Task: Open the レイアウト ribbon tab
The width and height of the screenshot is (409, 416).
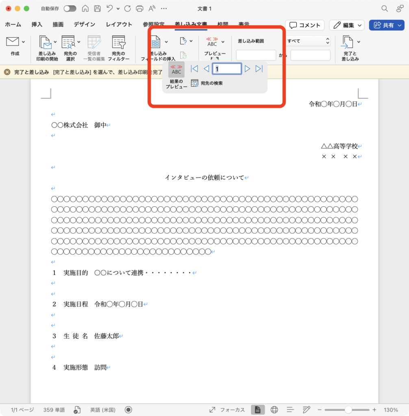Action: click(x=119, y=25)
